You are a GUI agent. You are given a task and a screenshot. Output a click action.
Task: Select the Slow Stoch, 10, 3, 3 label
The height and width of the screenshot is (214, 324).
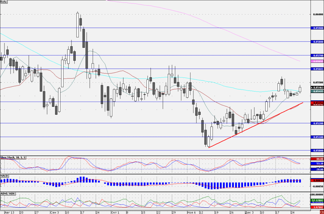pyautogui.click(x=13, y=158)
